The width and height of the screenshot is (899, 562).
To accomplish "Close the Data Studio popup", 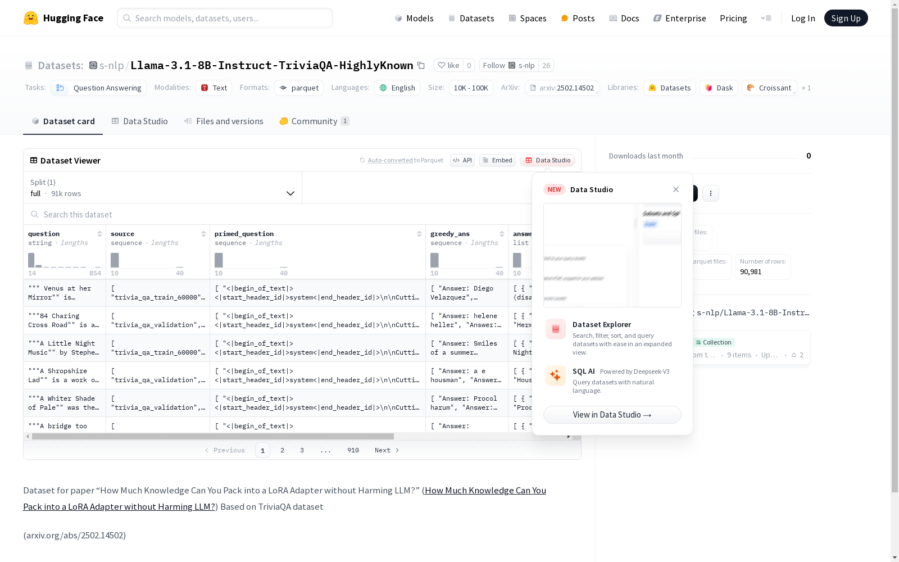I will [x=676, y=189].
